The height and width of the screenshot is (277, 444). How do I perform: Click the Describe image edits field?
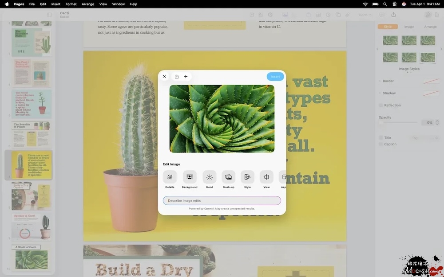[x=222, y=201]
